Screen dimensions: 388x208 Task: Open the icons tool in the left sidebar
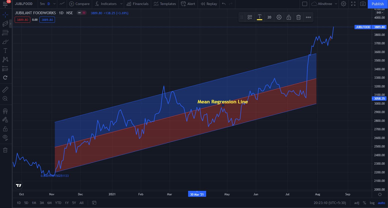pos(5,77)
